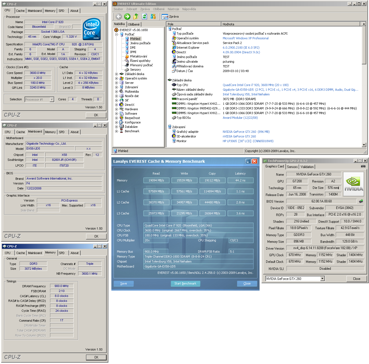This screenshot has width=369, height=364.
Task: Open the Nástroje menu in EVEREST
Action: (173, 9)
